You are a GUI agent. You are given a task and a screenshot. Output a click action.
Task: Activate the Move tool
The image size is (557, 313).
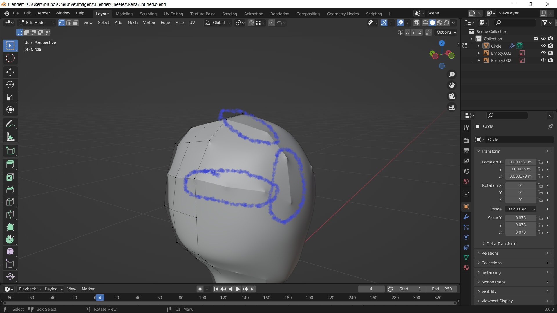click(10, 72)
